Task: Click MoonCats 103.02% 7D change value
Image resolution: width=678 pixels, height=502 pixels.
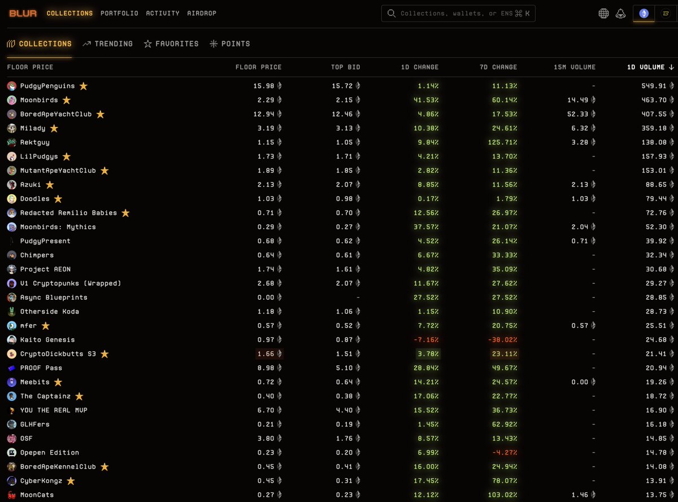Action: coord(502,495)
